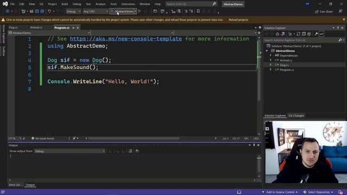Expand the Program.cs node arrow
Screen dimensions: 347x195
[x=271, y=70]
